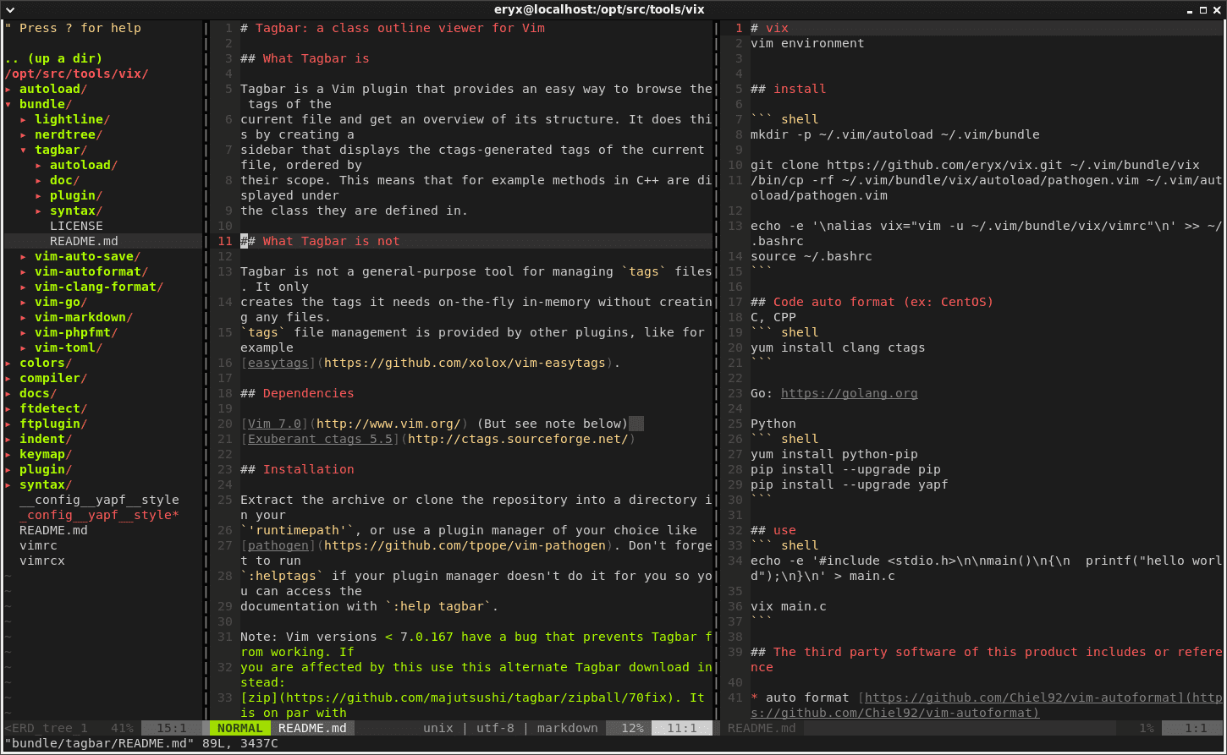Go up a dir in NERDTree
1227x755 pixels.
53,58
